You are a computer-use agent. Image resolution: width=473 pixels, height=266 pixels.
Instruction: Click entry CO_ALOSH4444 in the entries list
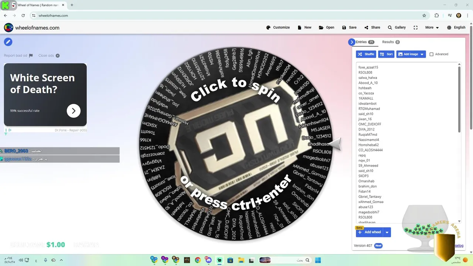(x=370, y=150)
